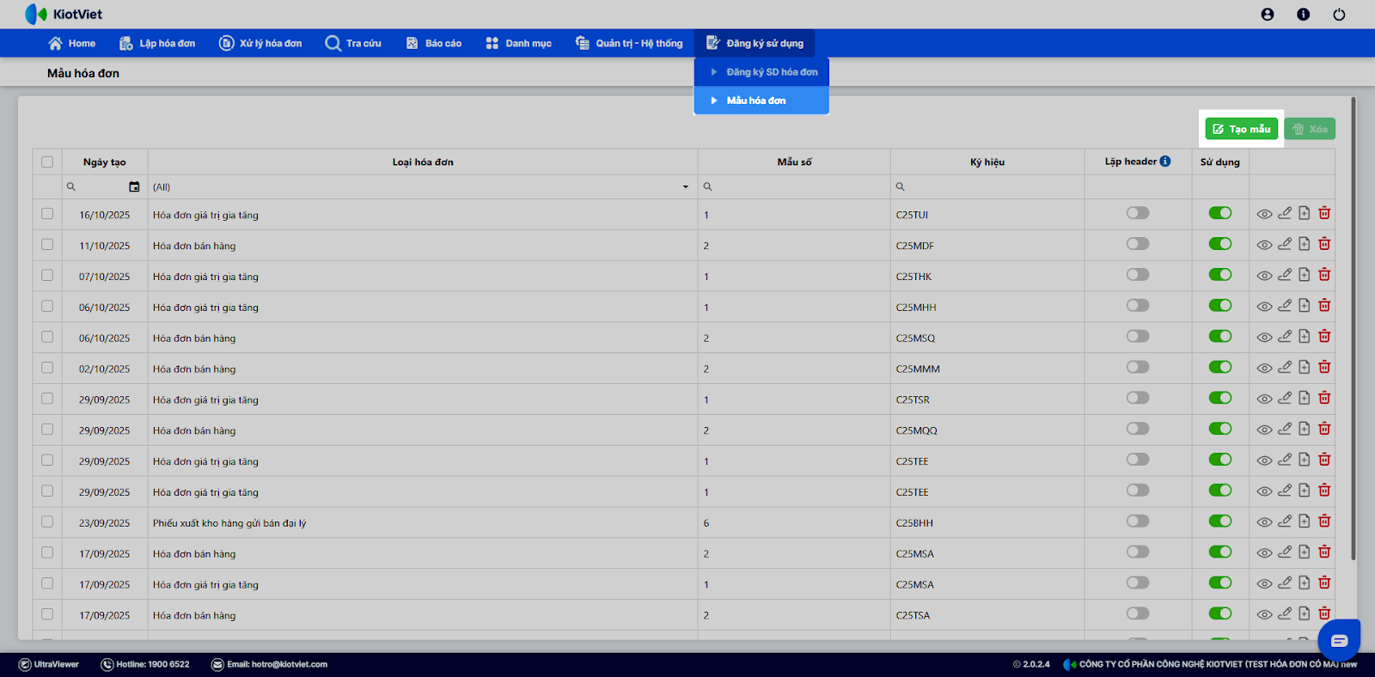
Task: View the C25TUI invoice template
Action: (x=1264, y=215)
